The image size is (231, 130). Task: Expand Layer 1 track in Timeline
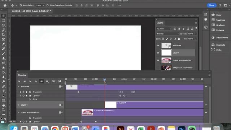(x=18, y=105)
